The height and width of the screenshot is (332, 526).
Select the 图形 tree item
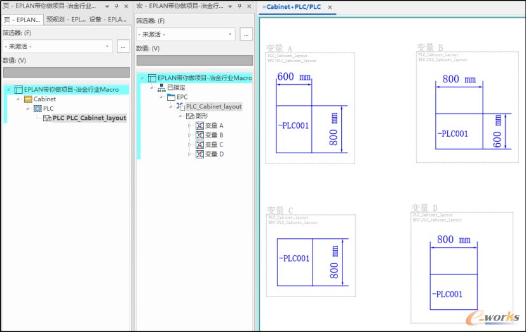point(202,116)
